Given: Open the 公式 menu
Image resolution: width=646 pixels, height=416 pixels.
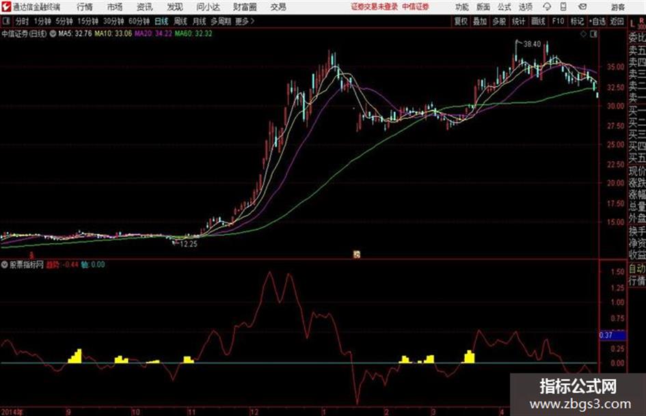Looking at the screenshot, I should point(504,7).
